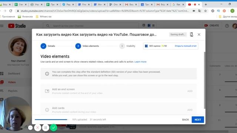Click the Dashboard sidebar icon
The height and width of the screenshot is (133, 237).
coord(2,74)
